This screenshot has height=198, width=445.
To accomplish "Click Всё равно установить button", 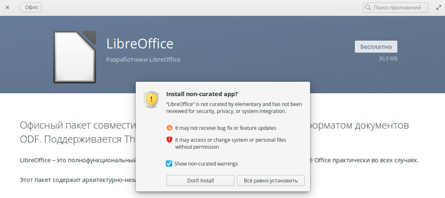I will (x=271, y=180).
